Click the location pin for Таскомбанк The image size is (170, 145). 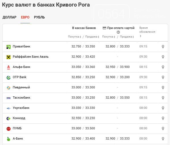[163, 98]
